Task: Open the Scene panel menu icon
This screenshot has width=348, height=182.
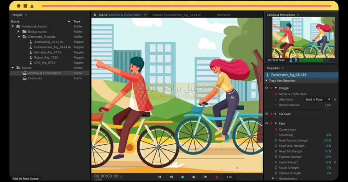Action: click(x=145, y=15)
